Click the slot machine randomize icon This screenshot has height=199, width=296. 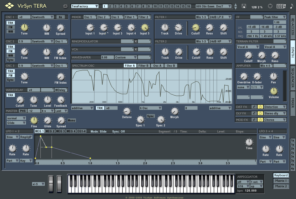[281, 6]
